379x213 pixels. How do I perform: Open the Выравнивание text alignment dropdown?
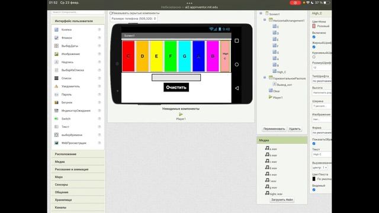(x=320, y=167)
